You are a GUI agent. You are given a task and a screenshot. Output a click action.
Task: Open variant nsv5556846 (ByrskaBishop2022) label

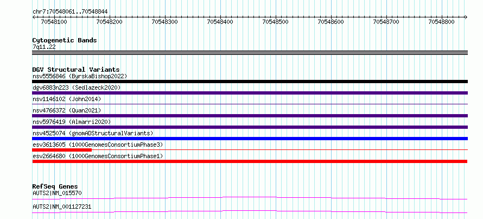80,76
